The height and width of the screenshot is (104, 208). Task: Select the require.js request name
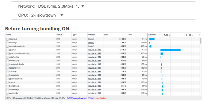tap(13, 39)
